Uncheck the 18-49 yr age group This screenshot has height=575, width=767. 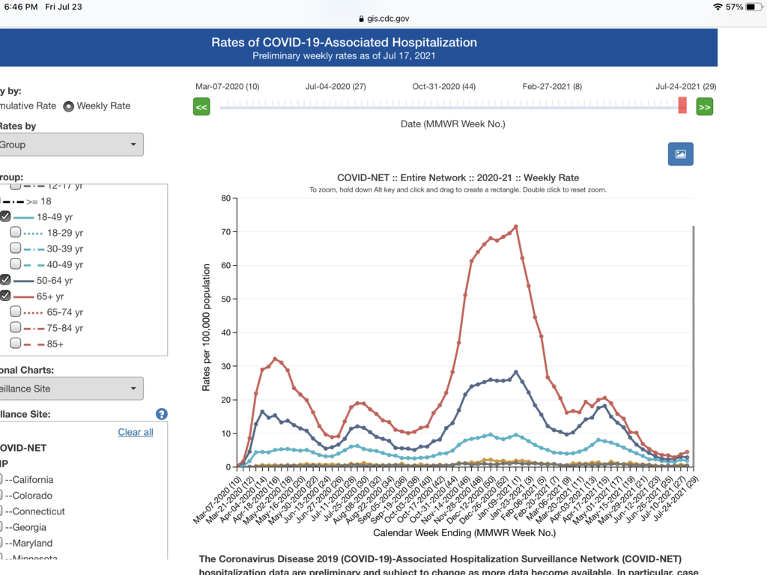5,216
